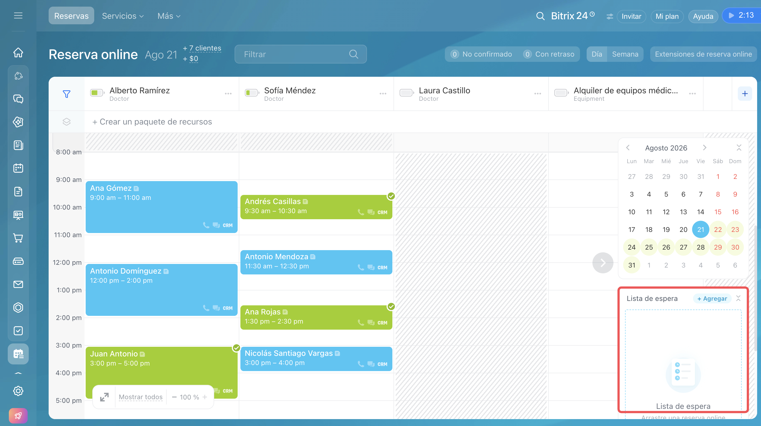Screen dimensions: 761x426
Task: Click the resource filter funnel icon
Action: pyautogui.click(x=67, y=94)
